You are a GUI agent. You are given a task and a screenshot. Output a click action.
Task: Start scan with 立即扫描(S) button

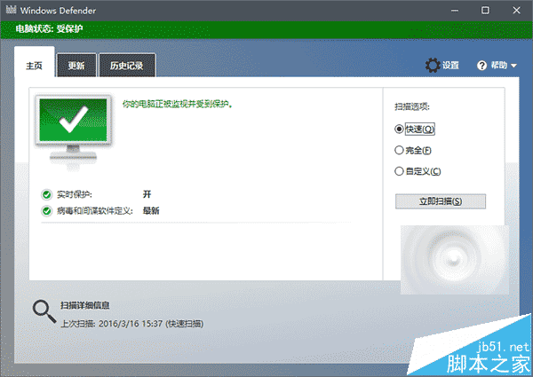point(441,201)
